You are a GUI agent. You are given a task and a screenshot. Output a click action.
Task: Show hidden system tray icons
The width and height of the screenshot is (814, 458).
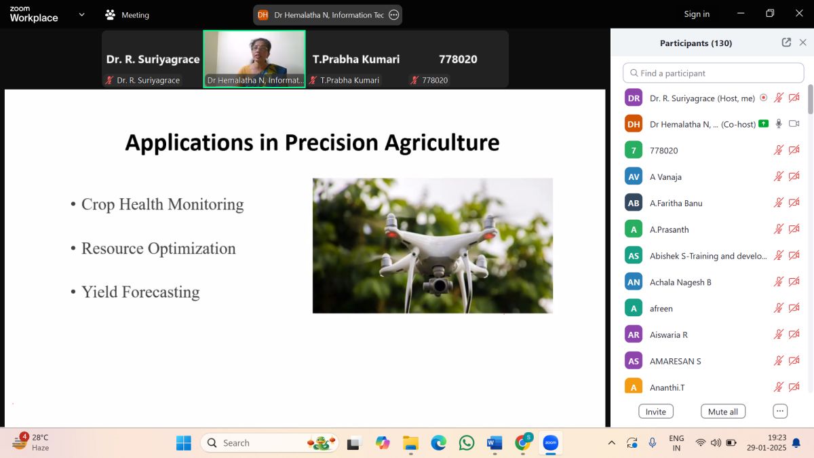click(611, 443)
